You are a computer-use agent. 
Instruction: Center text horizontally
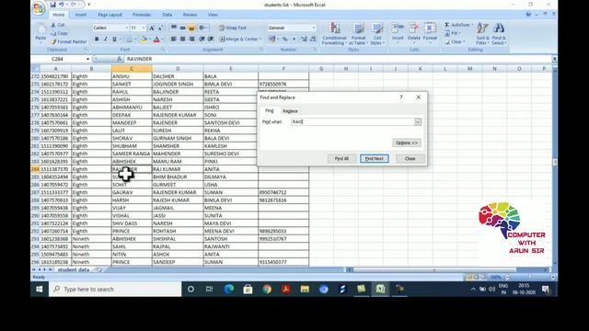tap(182, 39)
